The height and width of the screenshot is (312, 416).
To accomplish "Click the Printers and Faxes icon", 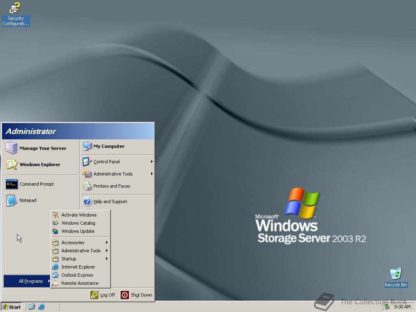I will point(87,186).
